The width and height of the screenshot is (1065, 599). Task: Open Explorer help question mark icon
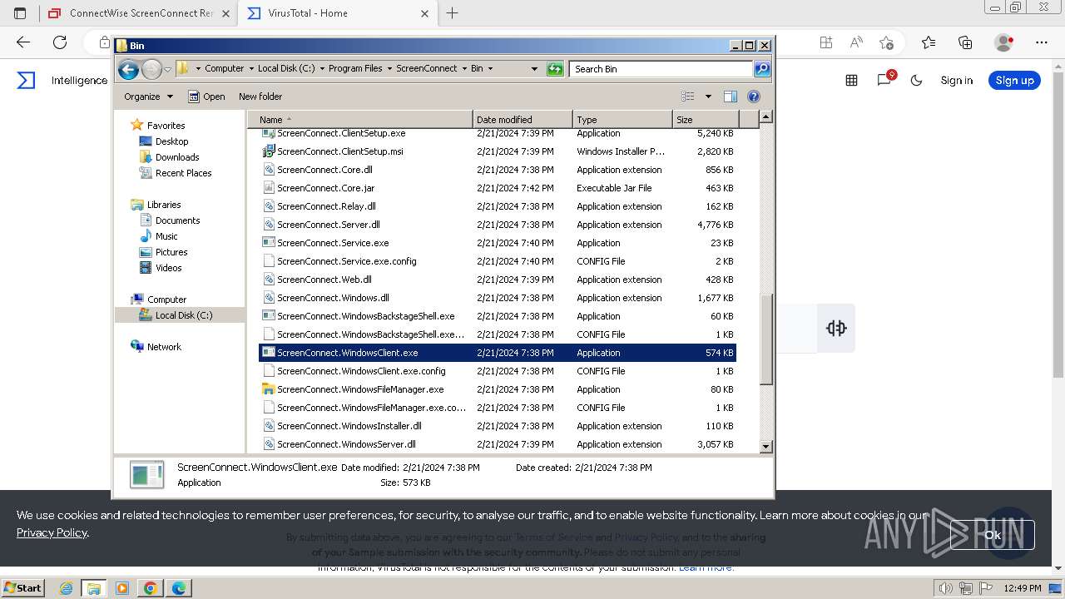pyautogui.click(x=754, y=97)
